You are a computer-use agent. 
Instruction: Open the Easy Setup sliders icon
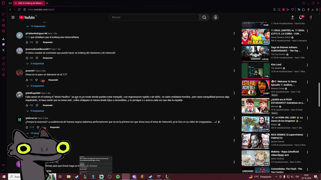point(317,9)
